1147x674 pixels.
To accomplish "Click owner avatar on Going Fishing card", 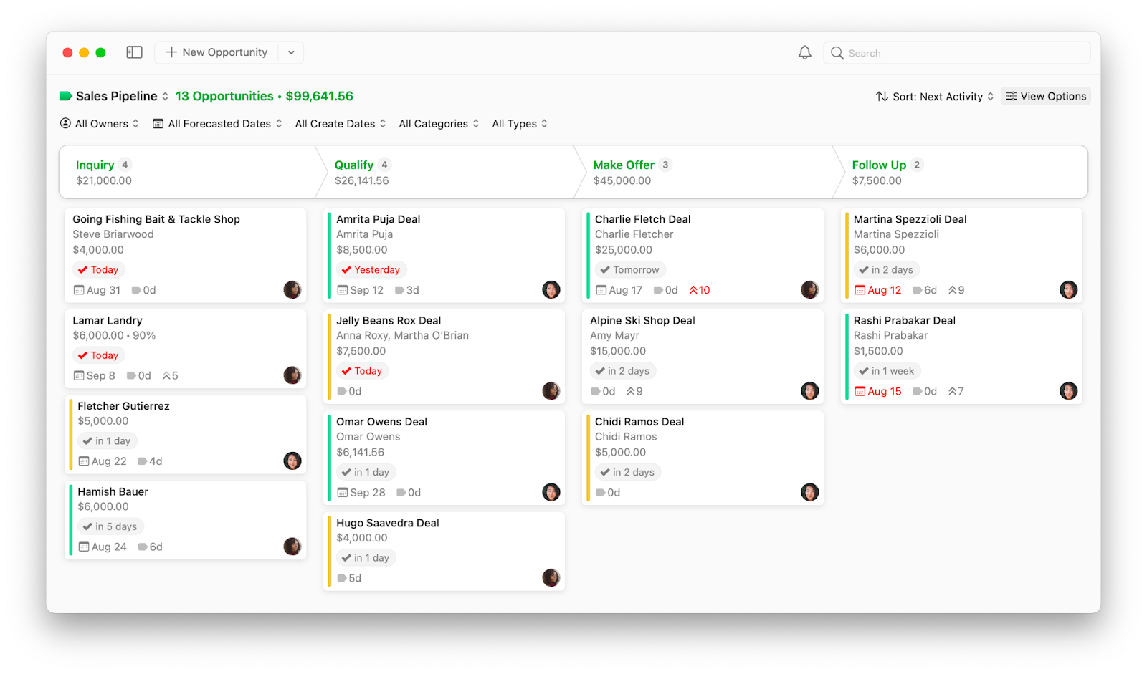I will [x=292, y=289].
